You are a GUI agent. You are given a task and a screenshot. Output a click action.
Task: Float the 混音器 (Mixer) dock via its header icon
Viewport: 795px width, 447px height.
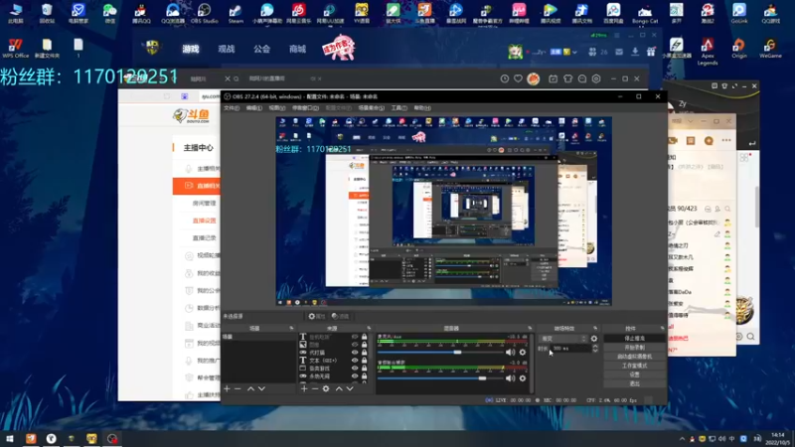click(530, 329)
